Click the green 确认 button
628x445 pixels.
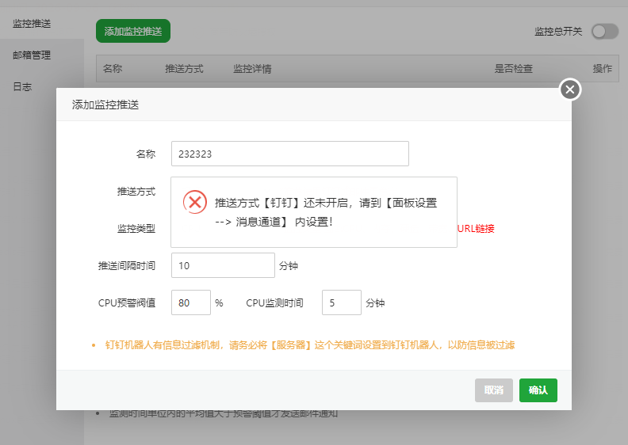538,390
